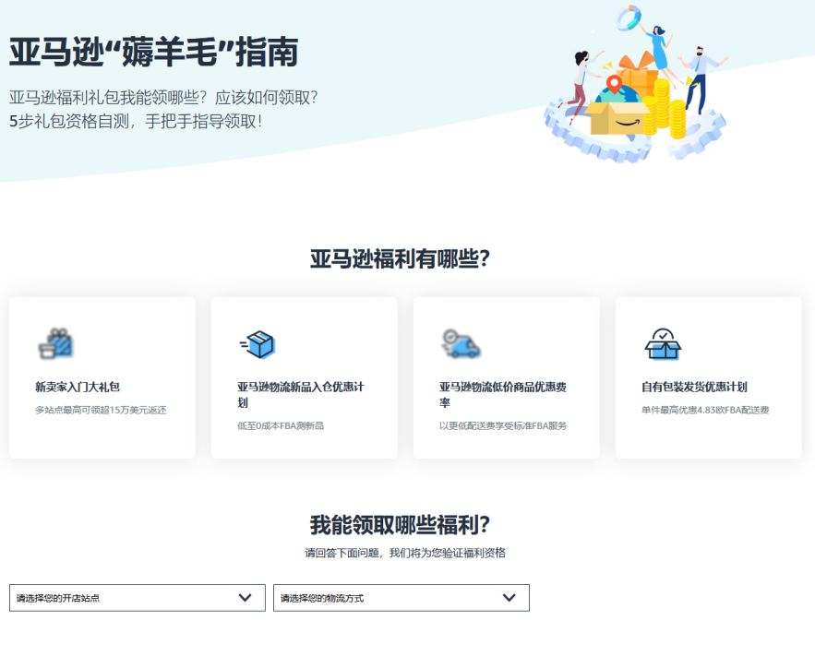Click the flying package icon for 新品入仓优惠计划
Screen dimensions: 815x645
[258, 344]
